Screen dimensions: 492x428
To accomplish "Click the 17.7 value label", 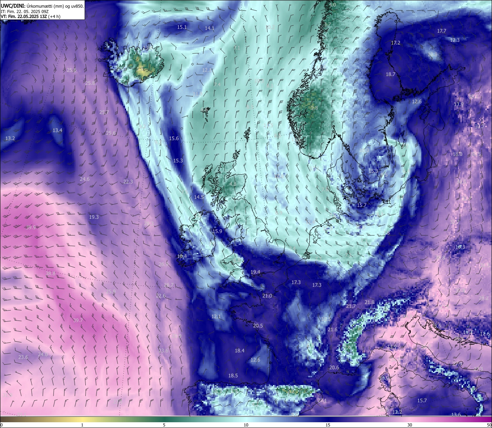I will (x=442, y=31).
